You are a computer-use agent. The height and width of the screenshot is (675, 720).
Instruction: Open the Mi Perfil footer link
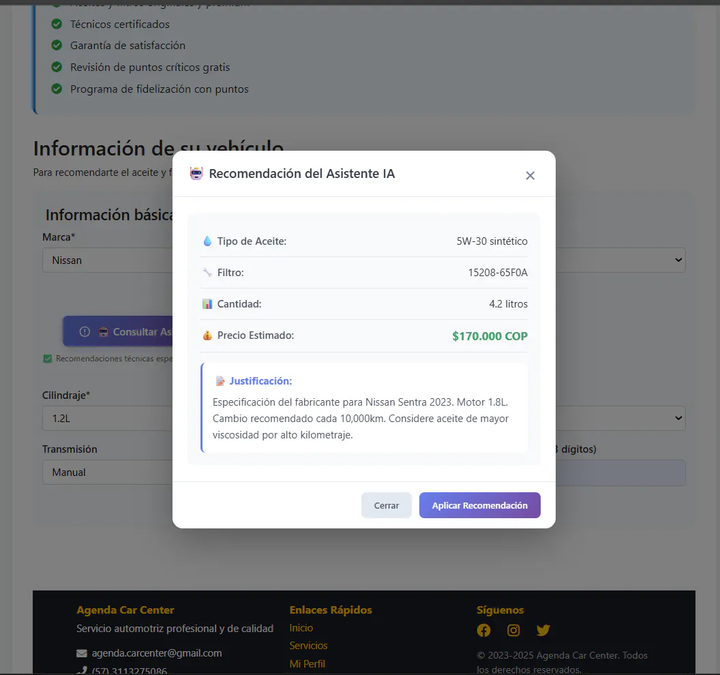click(x=307, y=664)
